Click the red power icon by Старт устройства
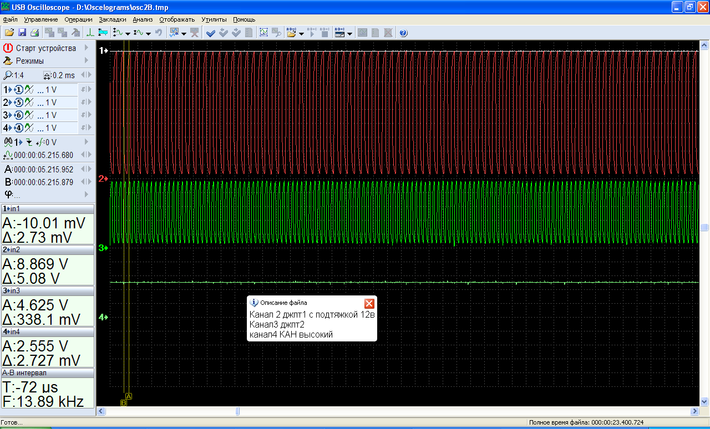The image size is (710, 429). [x=8, y=48]
